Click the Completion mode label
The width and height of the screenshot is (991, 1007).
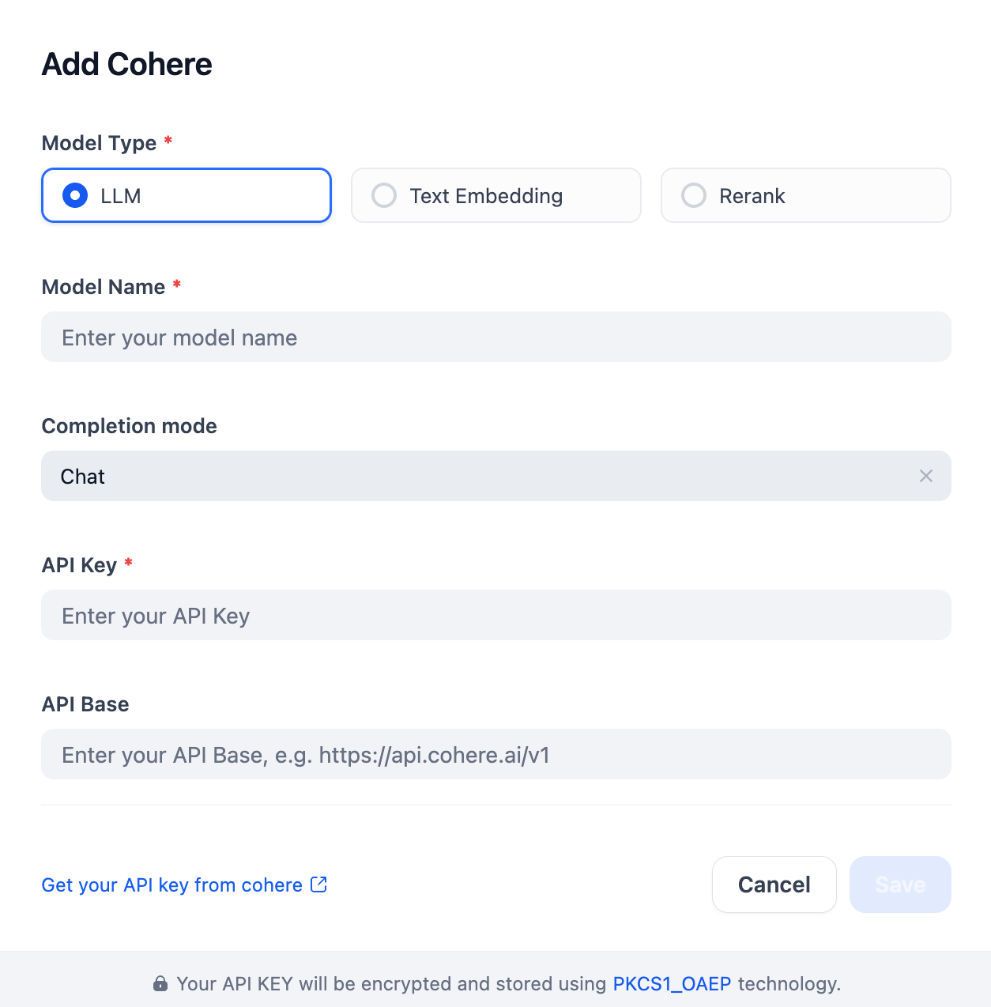tap(129, 426)
